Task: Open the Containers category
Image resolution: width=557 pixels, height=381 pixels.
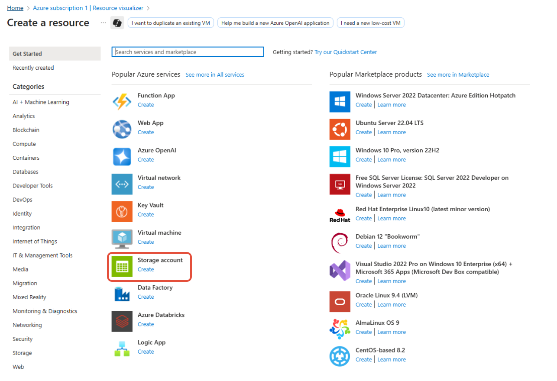Action: (x=26, y=158)
